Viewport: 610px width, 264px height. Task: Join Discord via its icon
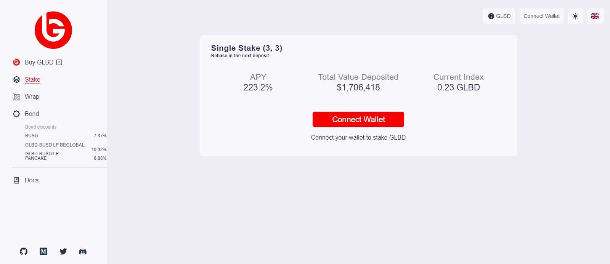point(82,251)
